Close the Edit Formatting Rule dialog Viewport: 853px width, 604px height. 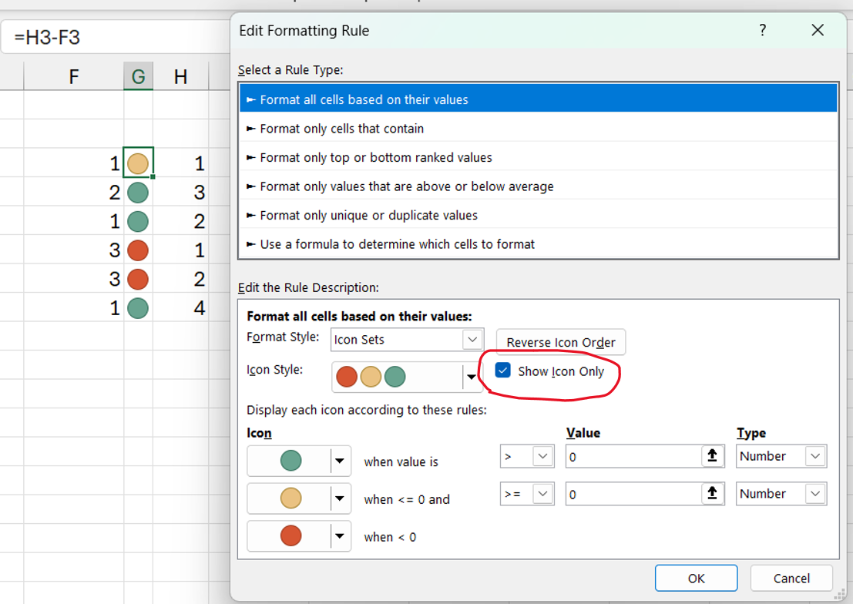(x=817, y=30)
